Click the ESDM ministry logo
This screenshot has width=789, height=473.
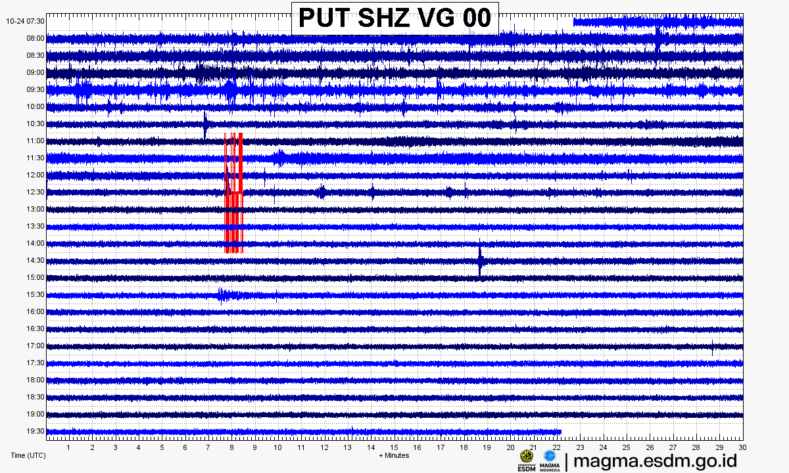tap(527, 460)
